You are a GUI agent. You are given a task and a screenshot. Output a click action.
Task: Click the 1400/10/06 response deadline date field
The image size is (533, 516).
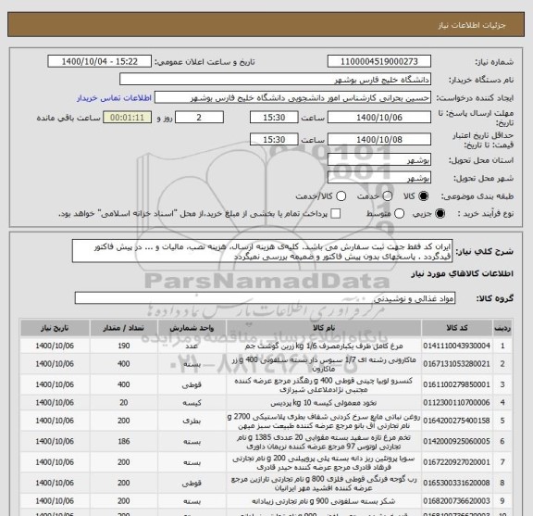pos(379,118)
